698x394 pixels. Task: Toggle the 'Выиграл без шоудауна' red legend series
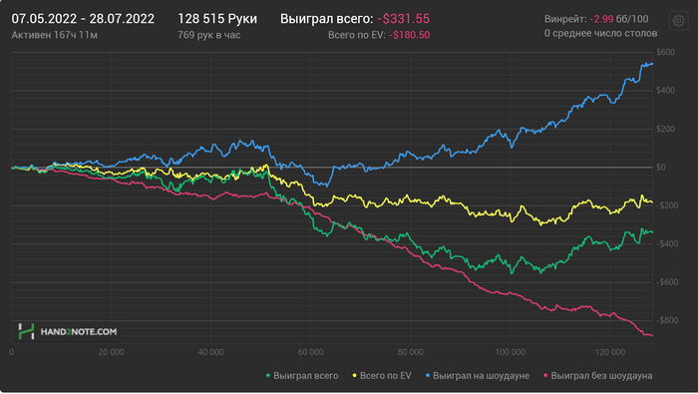[598, 376]
